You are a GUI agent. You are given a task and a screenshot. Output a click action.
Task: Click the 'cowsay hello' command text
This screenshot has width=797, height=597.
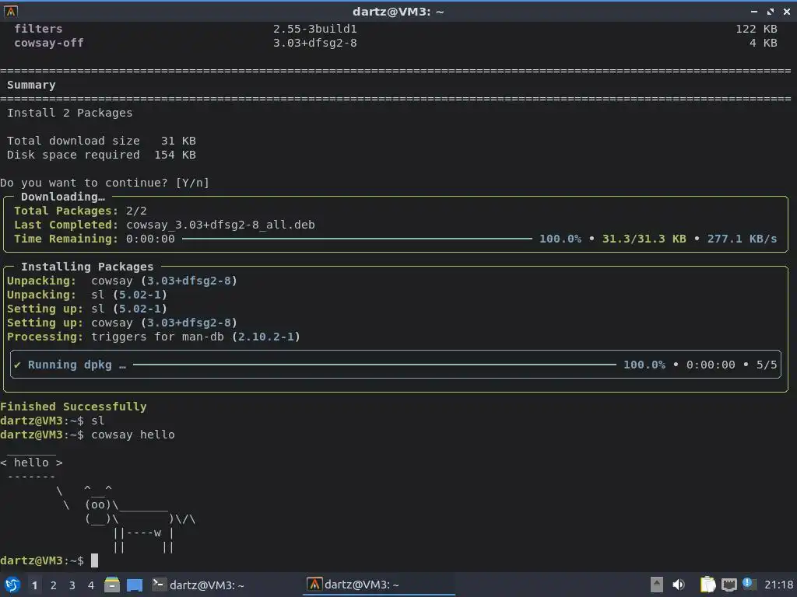click(132, 435)
